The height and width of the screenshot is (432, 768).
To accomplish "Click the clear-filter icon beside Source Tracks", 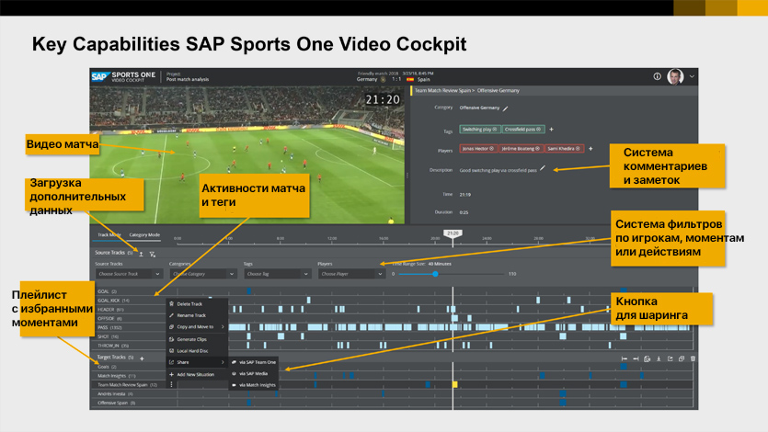I will click(x=153, y=253).
